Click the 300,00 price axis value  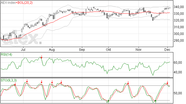(179, 34)
